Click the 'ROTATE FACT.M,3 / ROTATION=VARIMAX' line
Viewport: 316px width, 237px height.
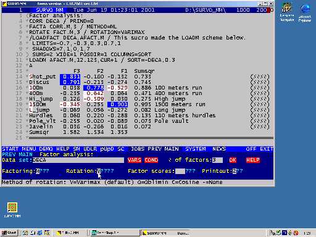tap(87, 32)
